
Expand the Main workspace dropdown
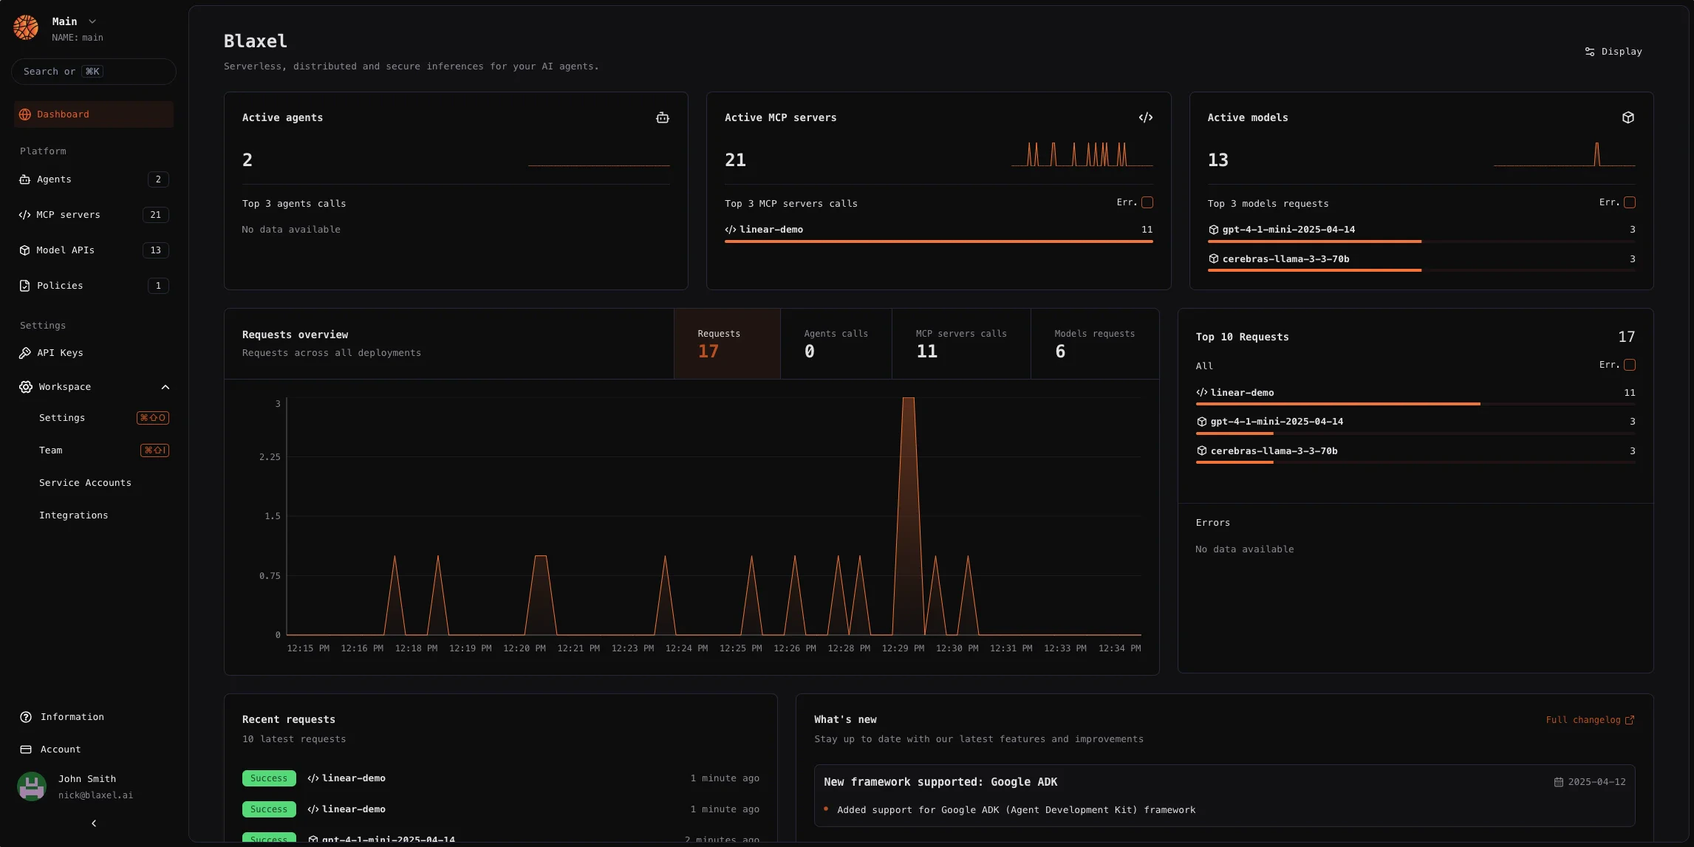click(92, 21)
